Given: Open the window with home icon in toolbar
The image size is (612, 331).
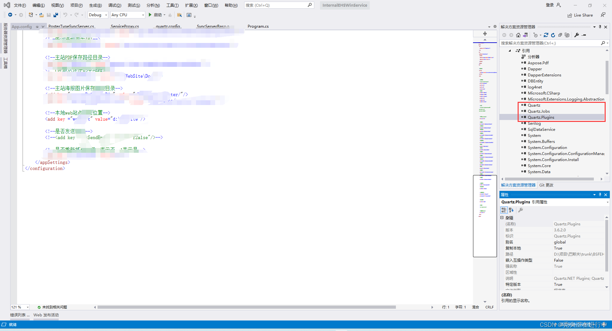Looking at the screenshot, I should coord(189,15).
